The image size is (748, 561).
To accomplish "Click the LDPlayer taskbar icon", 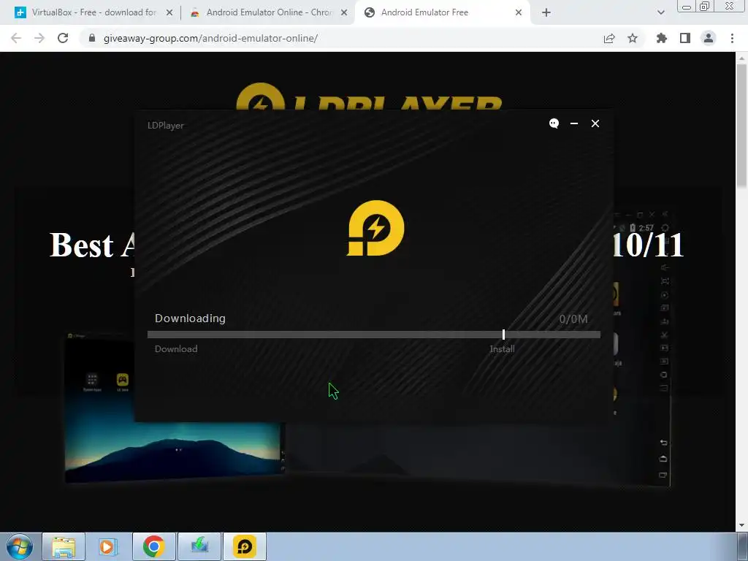I will (x=244, y=546).
